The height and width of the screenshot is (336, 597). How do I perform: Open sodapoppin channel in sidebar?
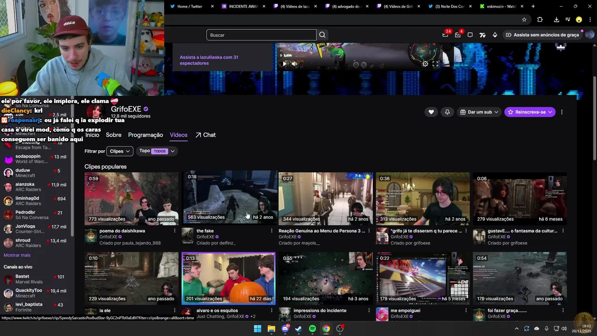coord(35,159)
